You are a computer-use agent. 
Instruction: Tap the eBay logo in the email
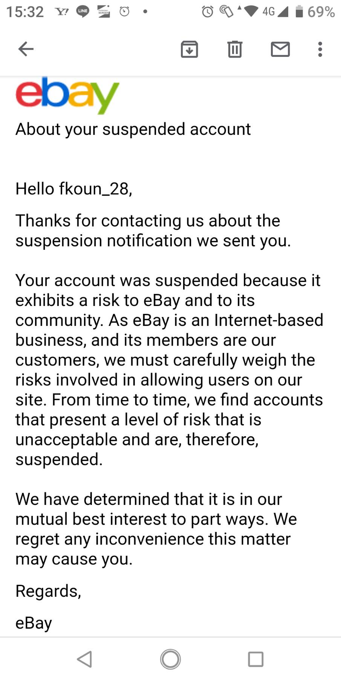click(x=67, y=95)
